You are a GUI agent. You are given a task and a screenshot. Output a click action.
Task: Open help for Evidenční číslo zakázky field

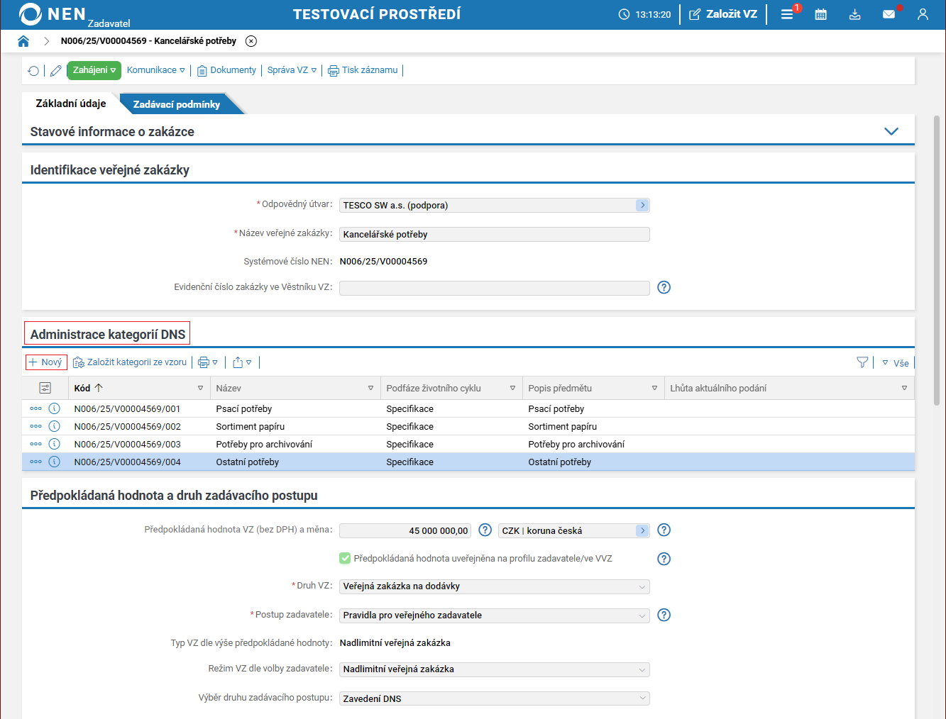(664, 287)
